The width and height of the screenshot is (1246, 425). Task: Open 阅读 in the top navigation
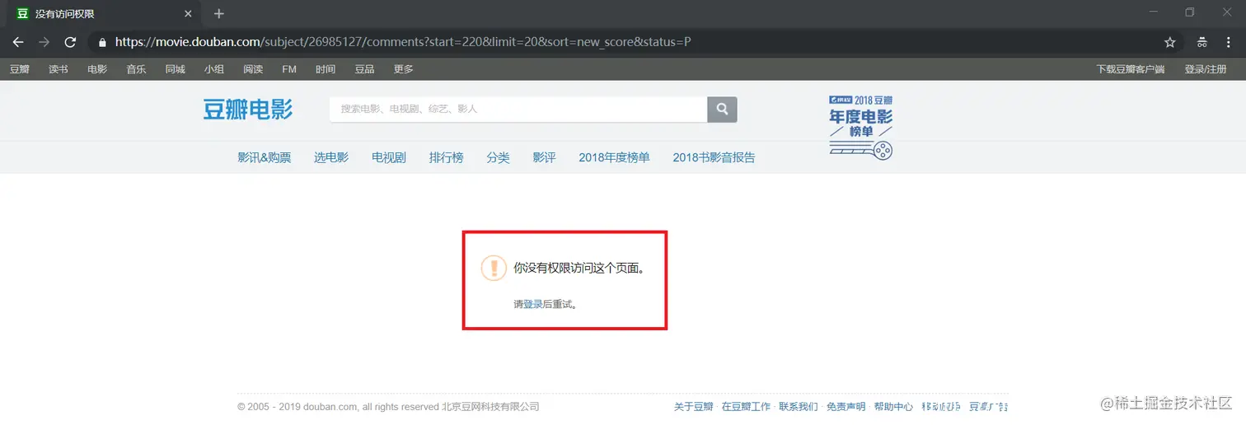pyautogui.click(x=253, y=69)
